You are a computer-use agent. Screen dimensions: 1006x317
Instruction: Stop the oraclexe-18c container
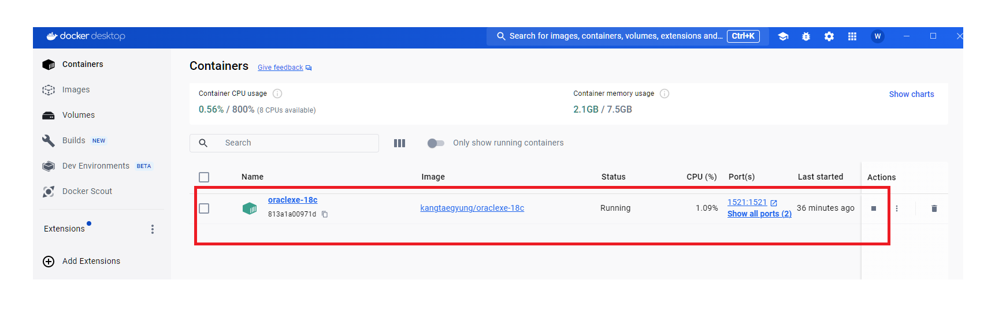pyautogui.click(x=874, y=208)
